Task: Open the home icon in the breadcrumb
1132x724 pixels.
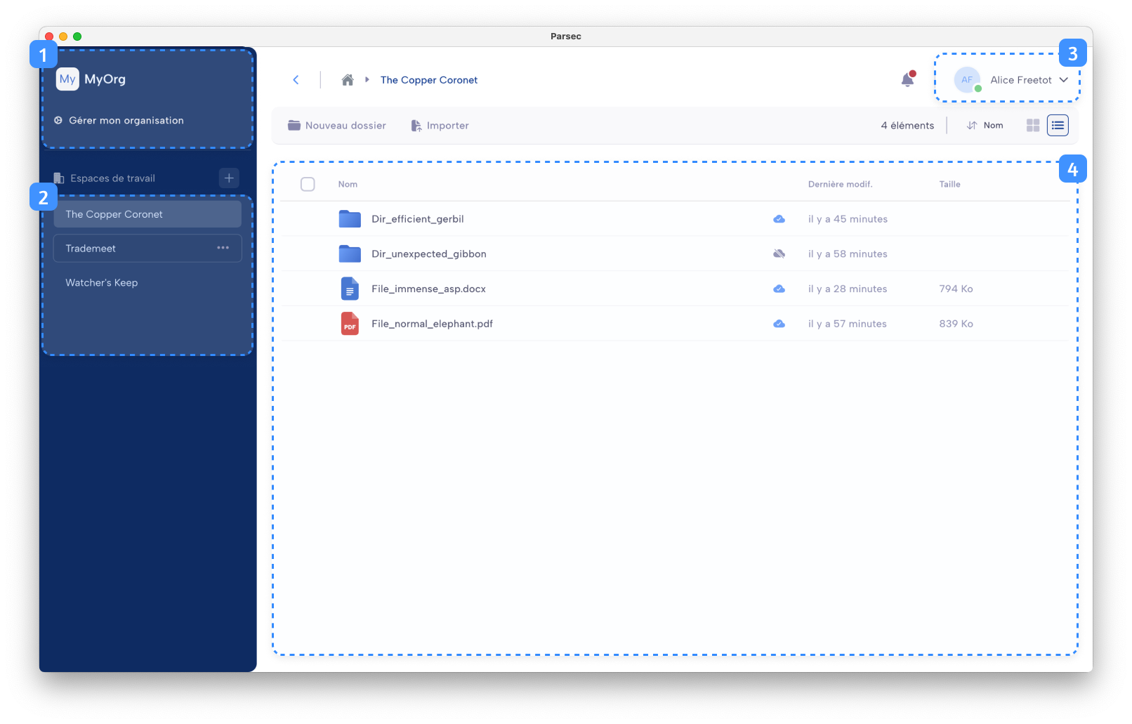Action: tap(348, 80)
